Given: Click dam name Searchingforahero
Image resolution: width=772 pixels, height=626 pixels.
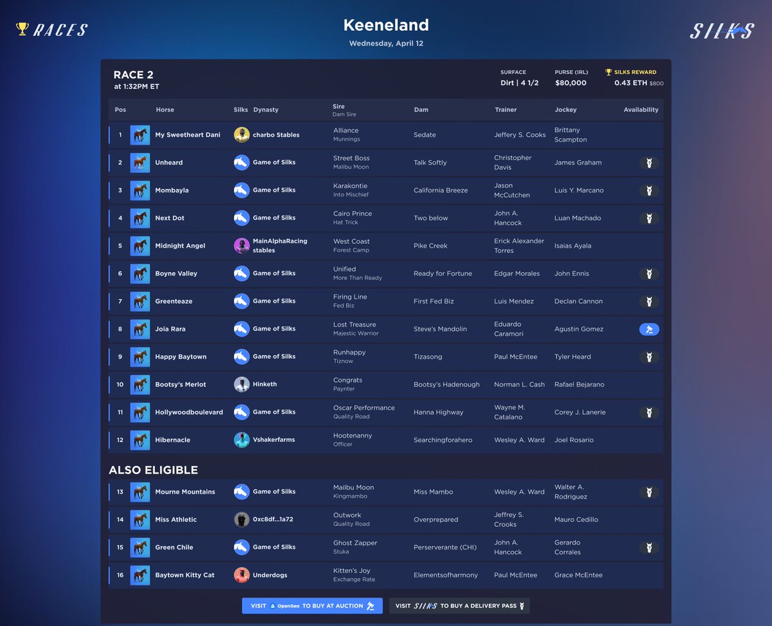Looking at the screenshot, I should 443,440.
